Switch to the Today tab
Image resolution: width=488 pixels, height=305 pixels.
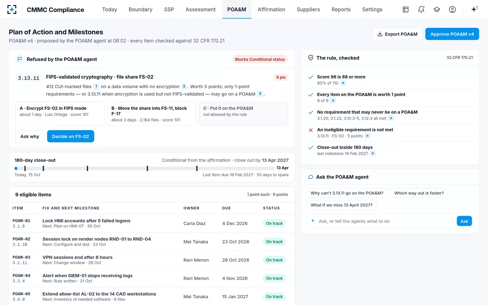109,9
